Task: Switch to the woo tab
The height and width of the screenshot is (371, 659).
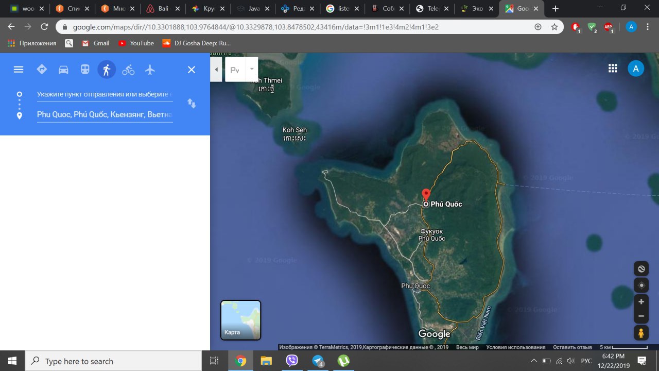Action: pyautogui.click(x=28, y=9)
